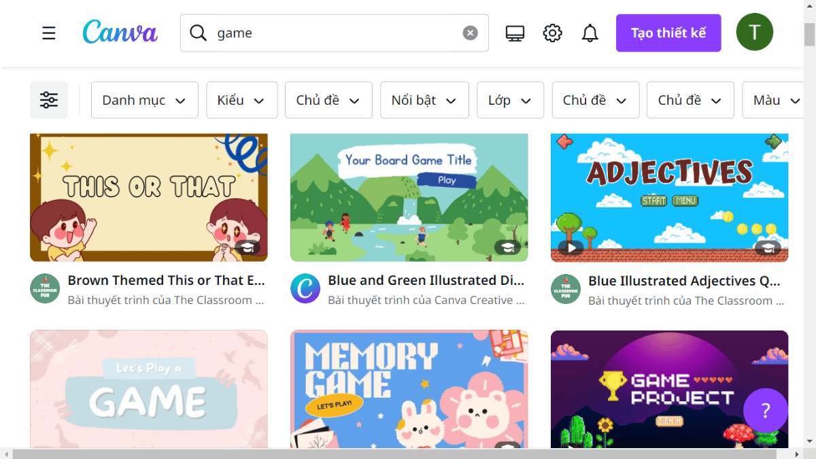Expand the Danh mục dropdown
The width and height of the screenshot is (816, 459).
144,100
